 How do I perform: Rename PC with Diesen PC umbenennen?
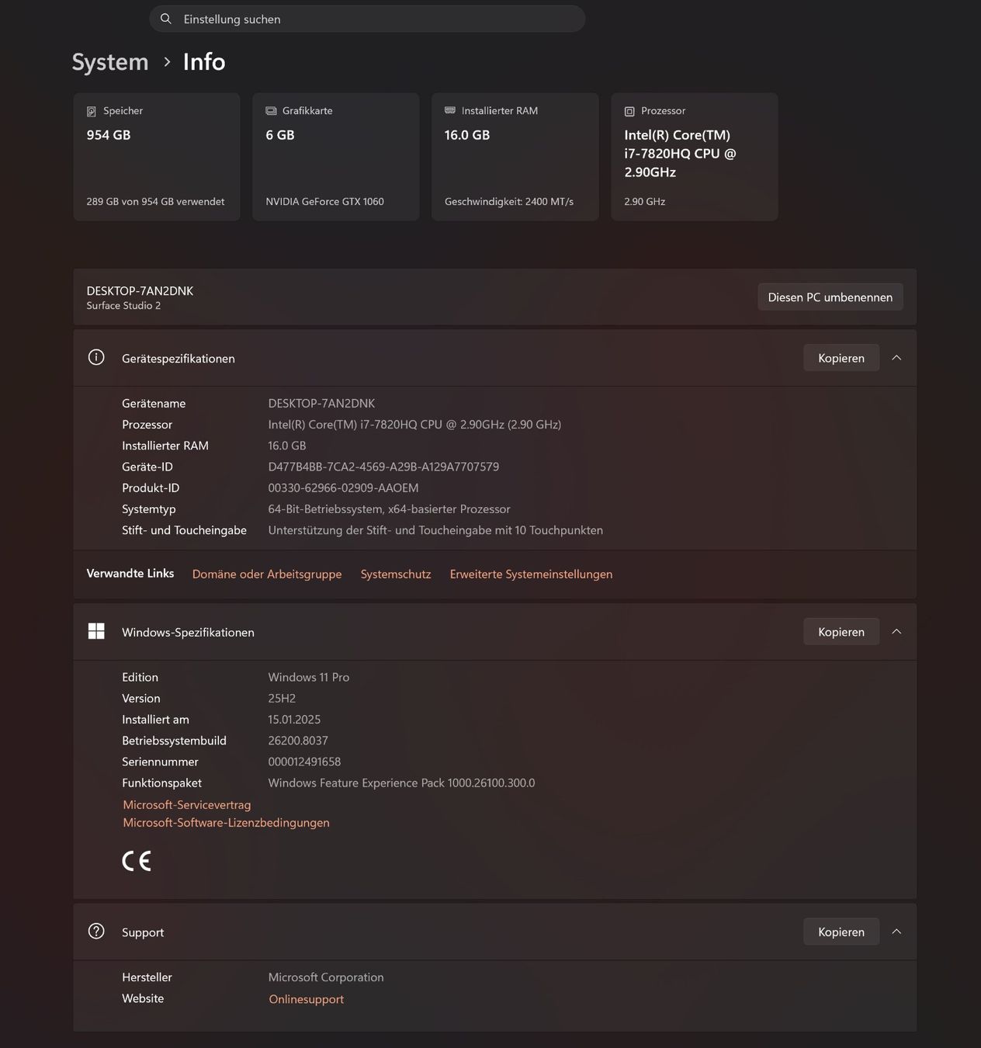click(x=830, y=297)
